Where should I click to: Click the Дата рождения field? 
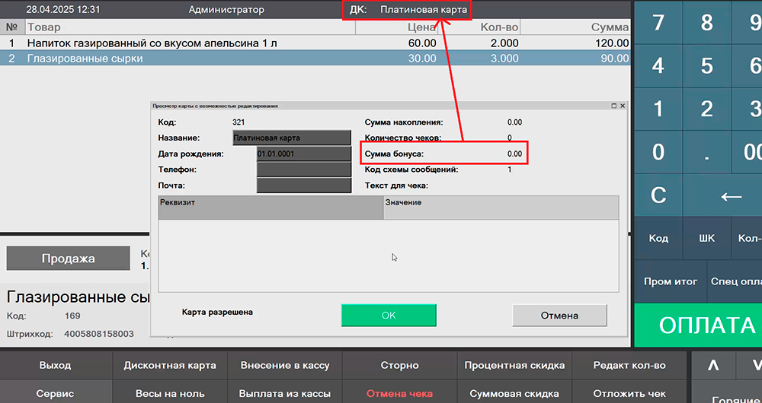point(303,154)
